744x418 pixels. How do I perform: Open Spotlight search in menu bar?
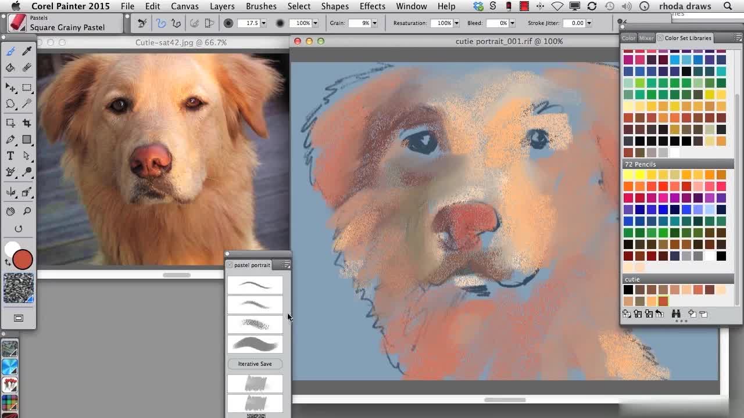[728, 6]
